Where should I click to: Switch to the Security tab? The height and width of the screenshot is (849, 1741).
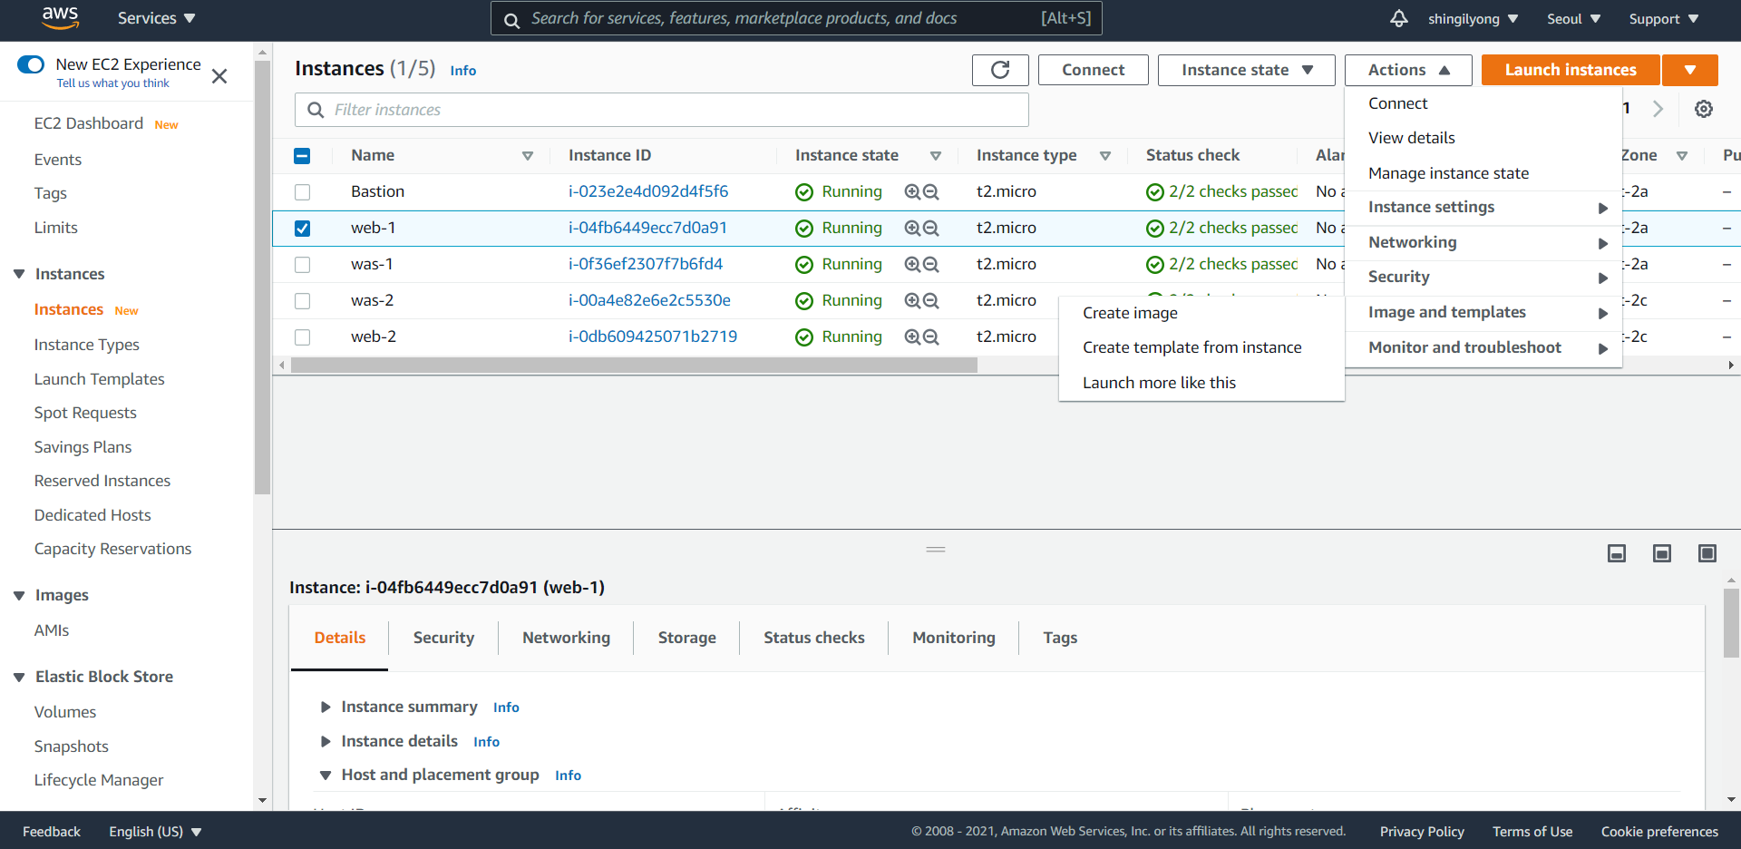443,638
